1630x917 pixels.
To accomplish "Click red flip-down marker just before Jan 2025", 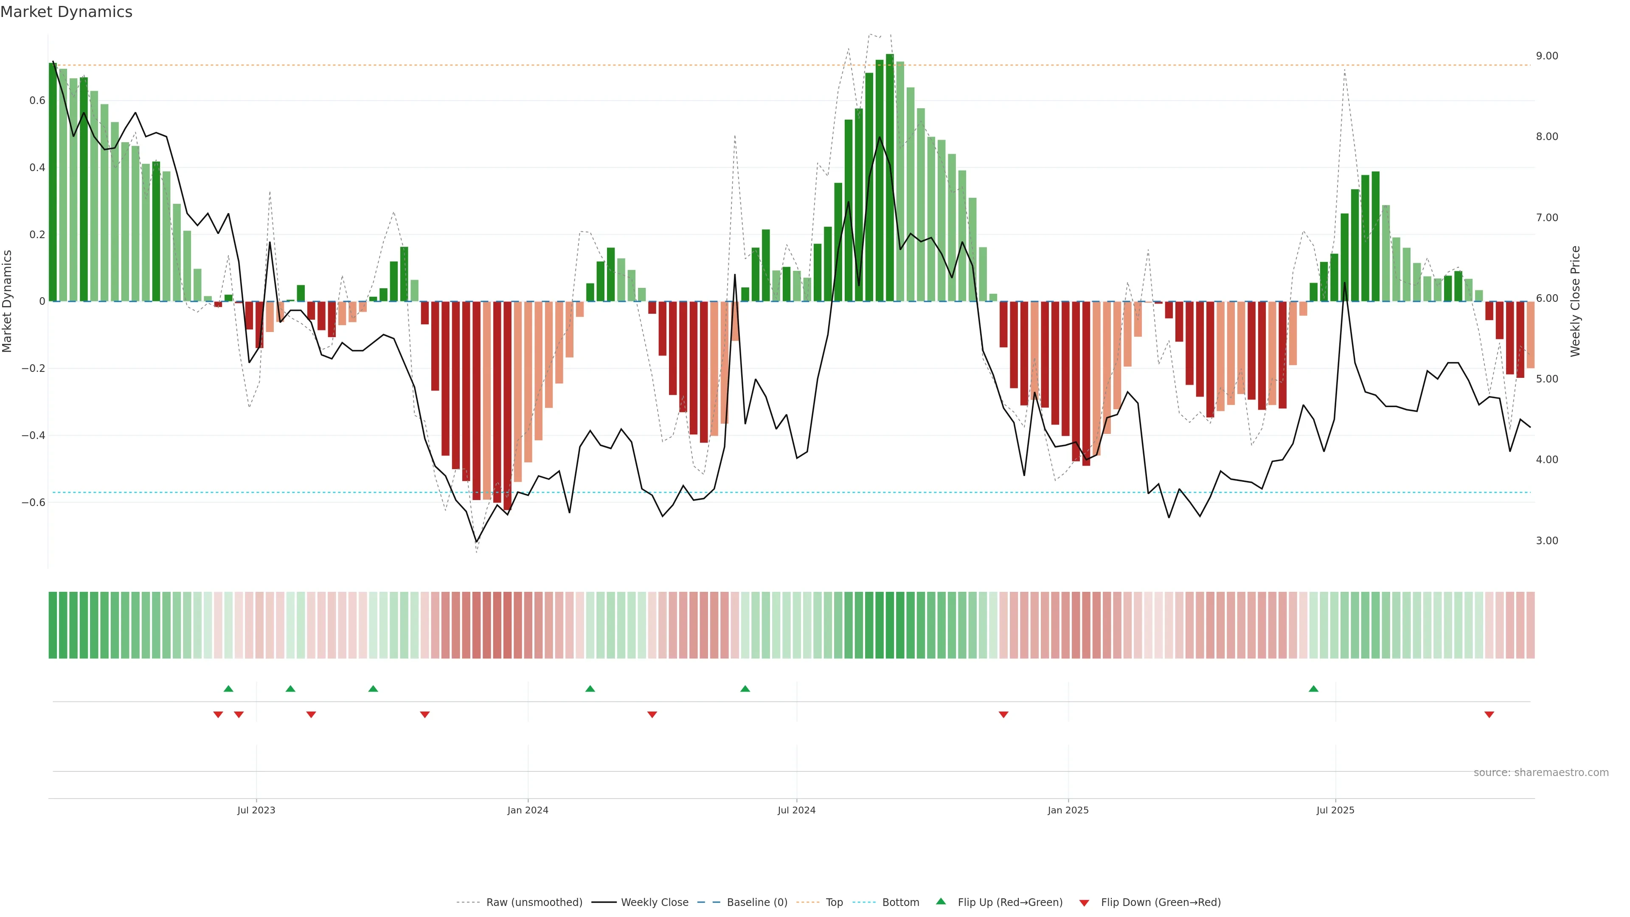I will click(1003, 714).
